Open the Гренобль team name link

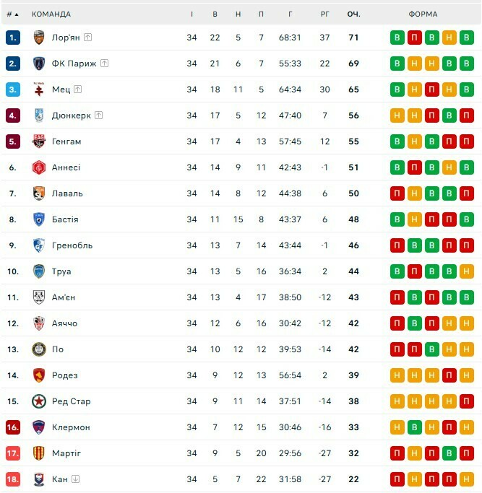click(x=72, y=245)
